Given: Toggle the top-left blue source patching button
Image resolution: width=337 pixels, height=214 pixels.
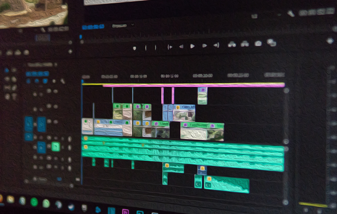Looking at the screenshot, I should [29, 123].
